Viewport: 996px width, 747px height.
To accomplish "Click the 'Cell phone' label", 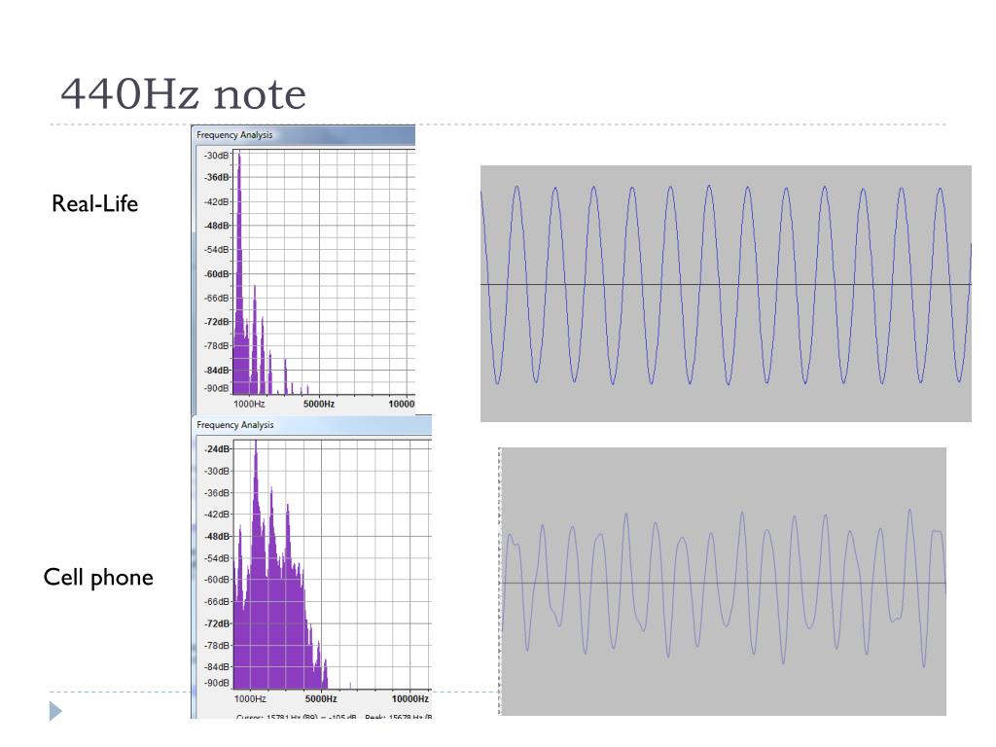I will pos(98,578).
